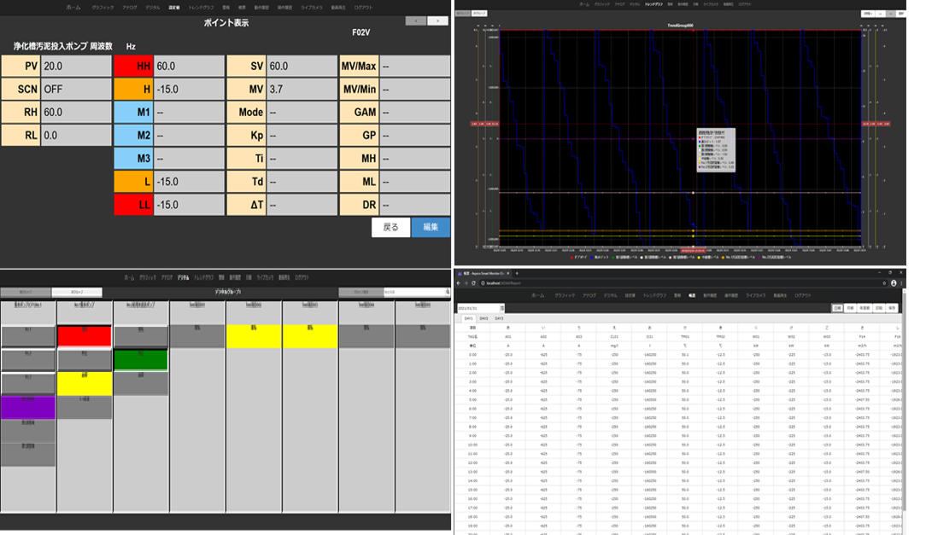This screenshot has width=926, height=535.
Task: Go to the previous point with the < button
Action: tap(416, 20)
